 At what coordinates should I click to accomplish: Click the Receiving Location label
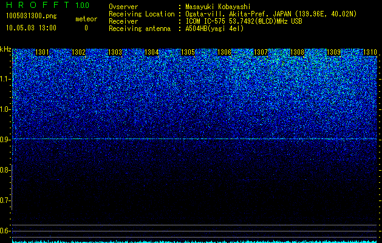tap(142, 14)
